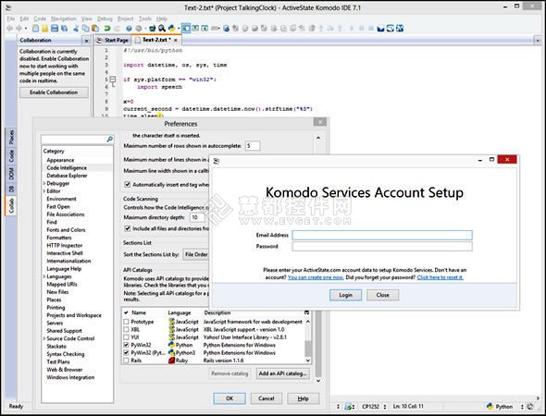This screenshot has width=546, height=416.
Task: Click the 'You can create one now' link
Action: (x=316, y=277)
